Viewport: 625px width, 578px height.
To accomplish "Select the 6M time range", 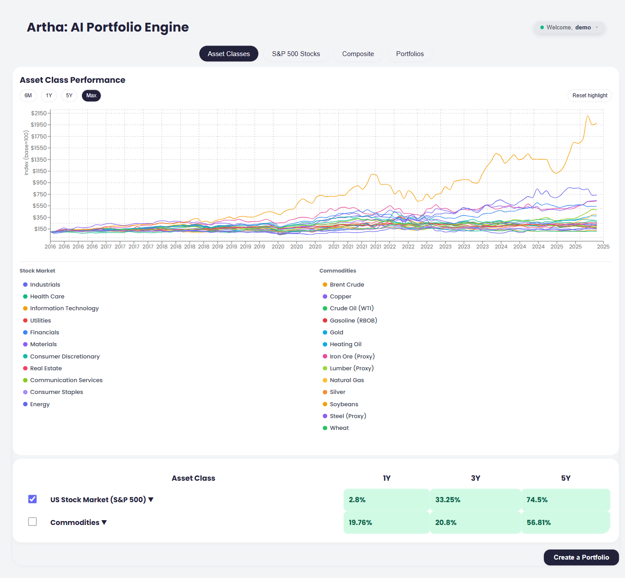I will (x=28, y=96).
